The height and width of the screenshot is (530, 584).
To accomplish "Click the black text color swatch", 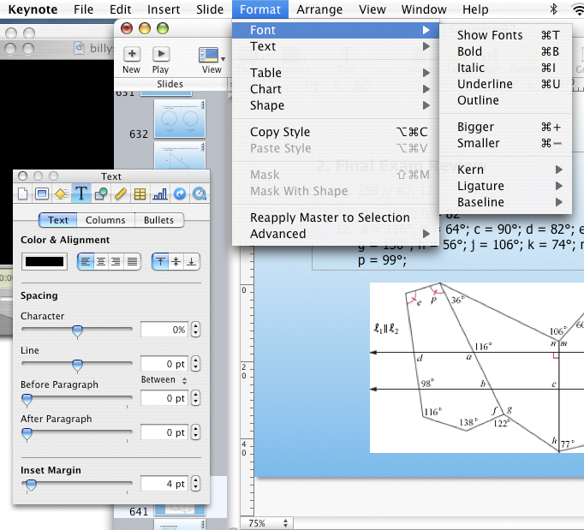I will 45,261.
